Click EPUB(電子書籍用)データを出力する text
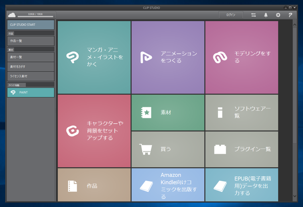The width and height of the screenshot is (303, 207). click(x=253, y=186)
